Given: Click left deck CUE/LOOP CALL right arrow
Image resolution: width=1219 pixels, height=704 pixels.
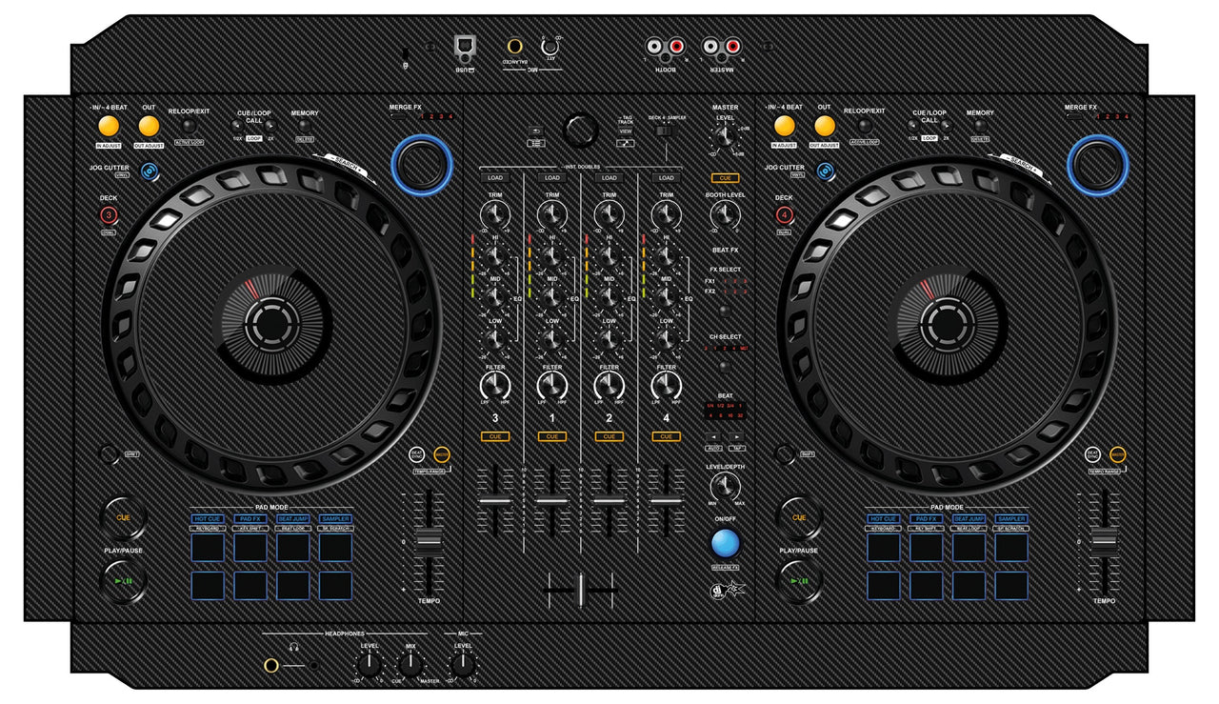Looking at the screenshot, I should coord(270,126).
